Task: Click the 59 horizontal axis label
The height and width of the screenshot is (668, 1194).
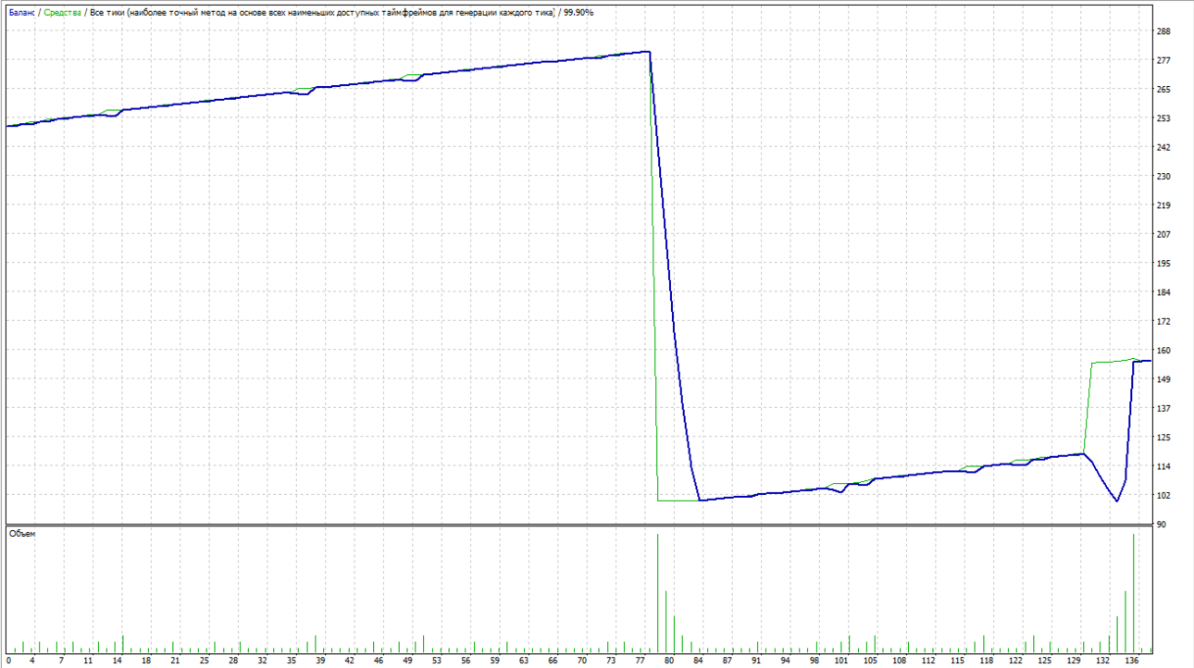Action: (495, 662)
